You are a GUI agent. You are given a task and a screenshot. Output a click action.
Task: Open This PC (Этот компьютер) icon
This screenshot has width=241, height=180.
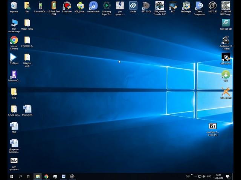tap(14, 26)
